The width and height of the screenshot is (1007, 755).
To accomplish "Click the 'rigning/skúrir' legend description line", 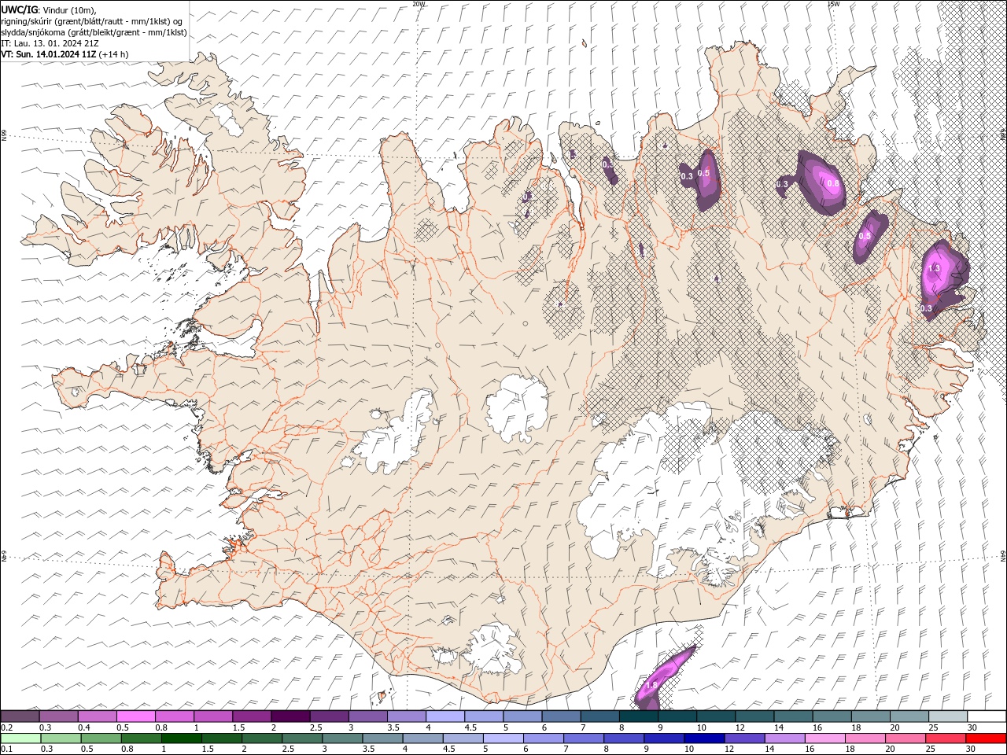I will pos(92,21).
